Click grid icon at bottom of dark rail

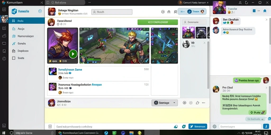pyautogui.click(x=4, y=126)
